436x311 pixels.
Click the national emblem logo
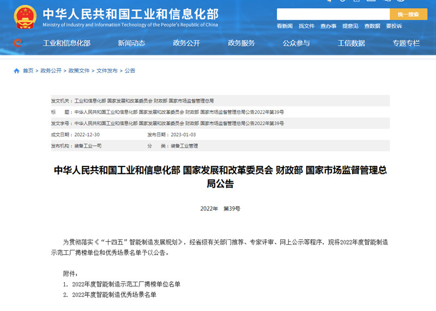23,17
